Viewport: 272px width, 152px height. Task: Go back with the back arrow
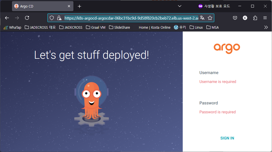[x=7, y=18]
